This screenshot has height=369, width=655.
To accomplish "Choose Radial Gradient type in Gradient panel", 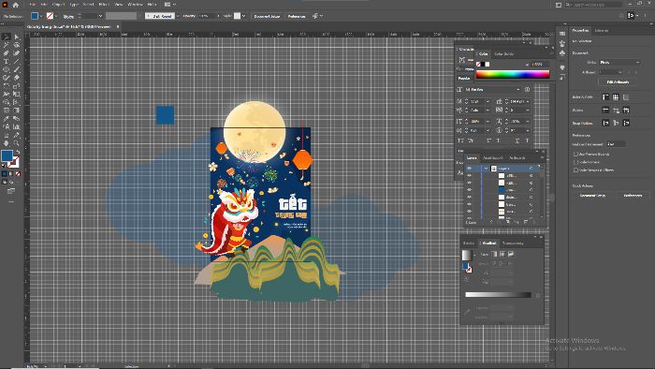I will [x=502, y=254].
